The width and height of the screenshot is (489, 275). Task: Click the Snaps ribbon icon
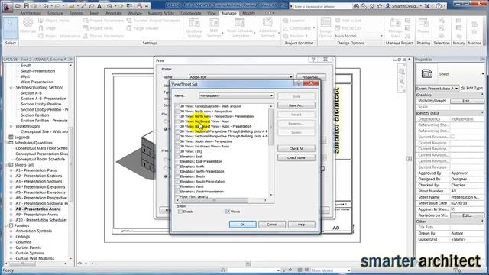tap(41, 28)
